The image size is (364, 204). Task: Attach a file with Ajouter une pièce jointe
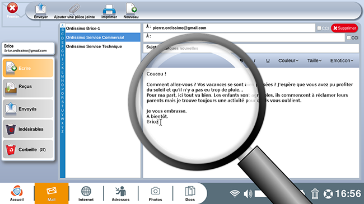click(x=74, y=11)
